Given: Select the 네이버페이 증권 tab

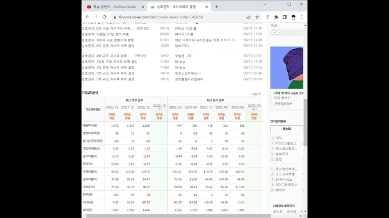Looking at the screenshot, I should 179,7.
